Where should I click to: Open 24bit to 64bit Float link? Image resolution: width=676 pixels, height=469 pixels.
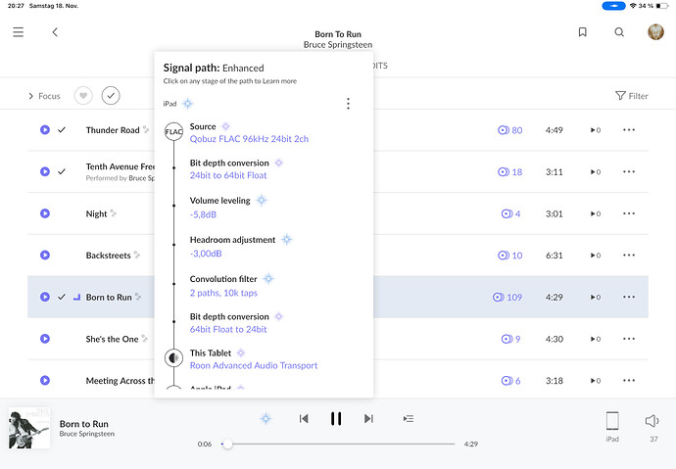pyautogui.click(x=228, y=175)
